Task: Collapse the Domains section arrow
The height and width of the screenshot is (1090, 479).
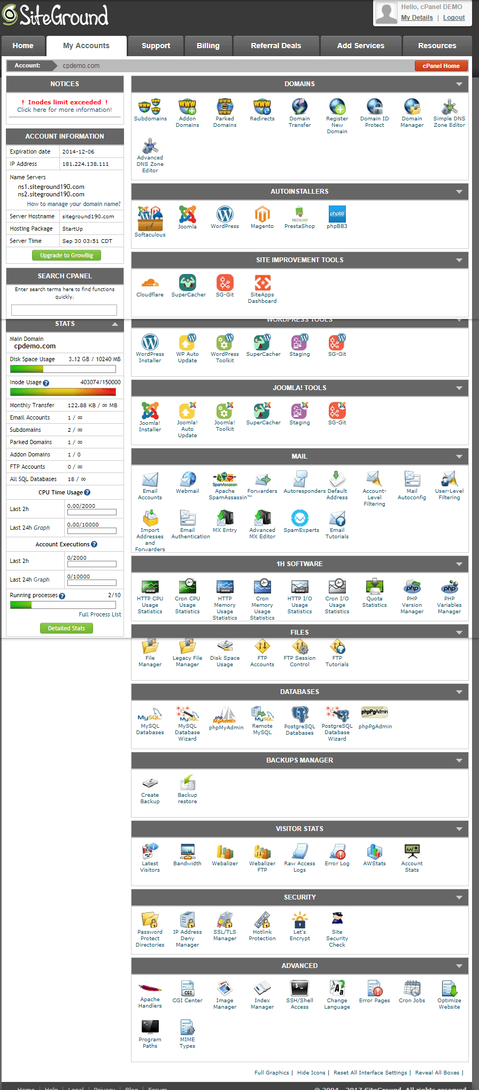Action: (459, 84)
